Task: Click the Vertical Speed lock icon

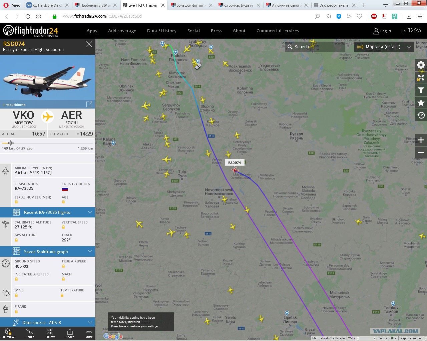Action: coord(63,227)
